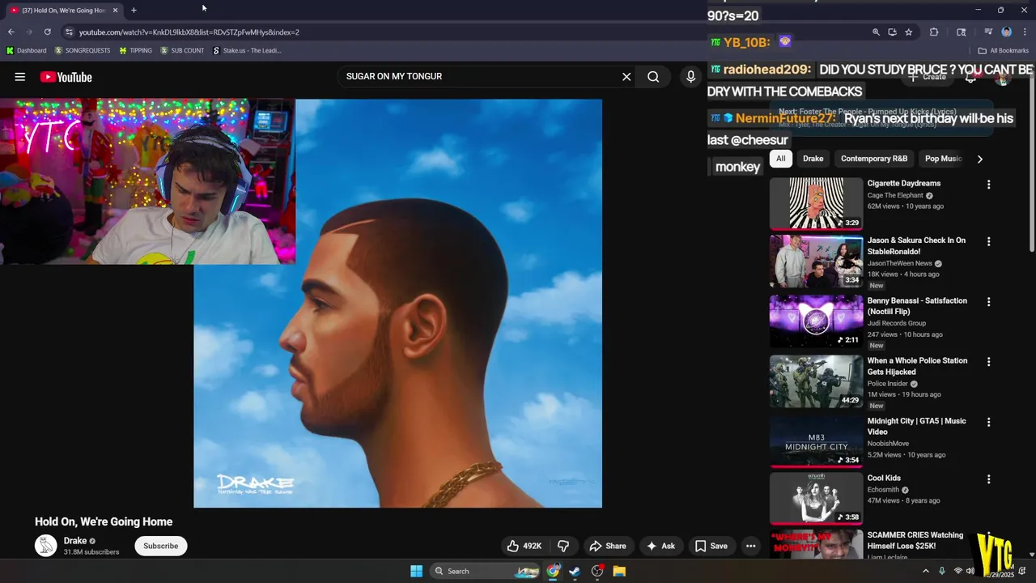The height and width of the screenshot is (583, 1036).
Task: Open OBS icon in the taskbar
Action: [597, 571]
